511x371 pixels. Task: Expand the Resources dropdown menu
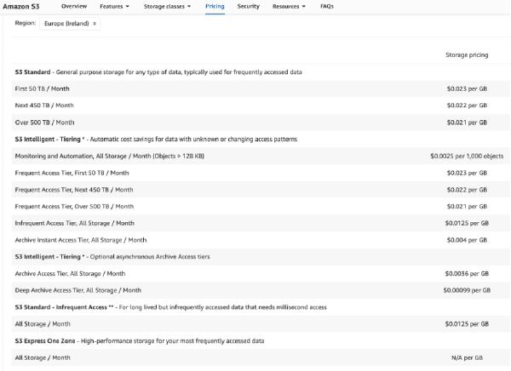[289, 6]
